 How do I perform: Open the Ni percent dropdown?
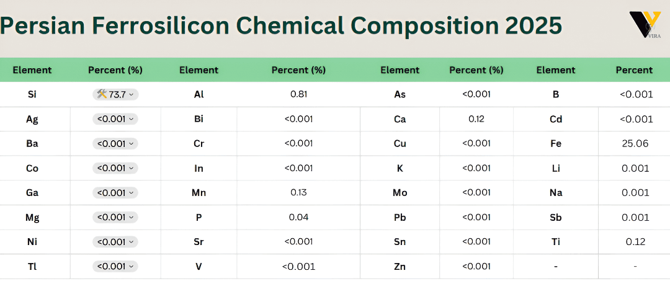point(115,242)
